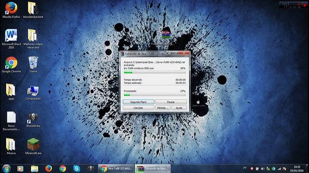Launch Microsoft Word 2010 shortcut
The width and height of the screenshot is (309, 173).
tap(11, 38)
